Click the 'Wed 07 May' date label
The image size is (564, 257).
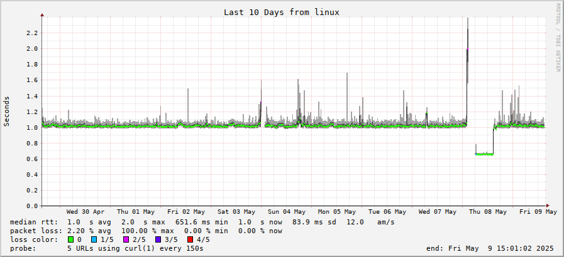point(438,212)
